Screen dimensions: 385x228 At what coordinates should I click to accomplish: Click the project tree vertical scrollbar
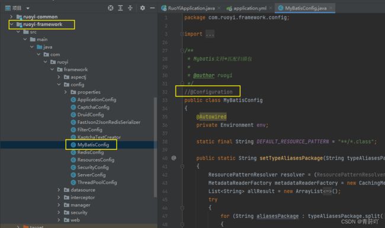(x=155, y=147)
